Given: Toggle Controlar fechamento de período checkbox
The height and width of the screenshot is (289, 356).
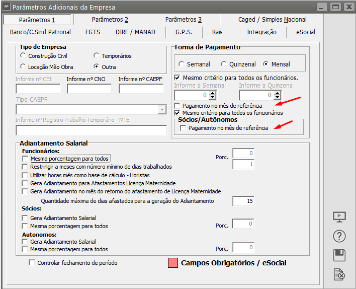Looking at the screenshot, I should click(x=32, y=262).
